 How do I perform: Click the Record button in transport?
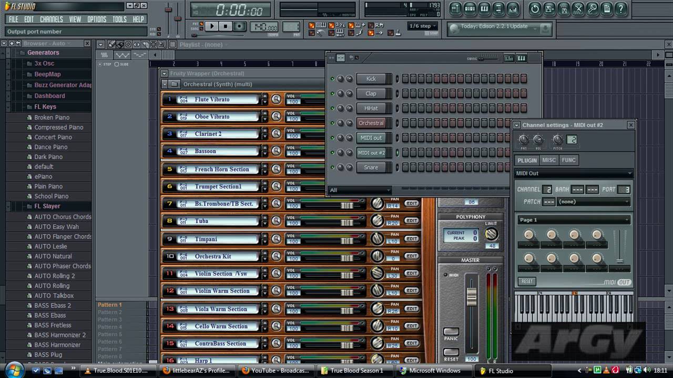[240, 26]
